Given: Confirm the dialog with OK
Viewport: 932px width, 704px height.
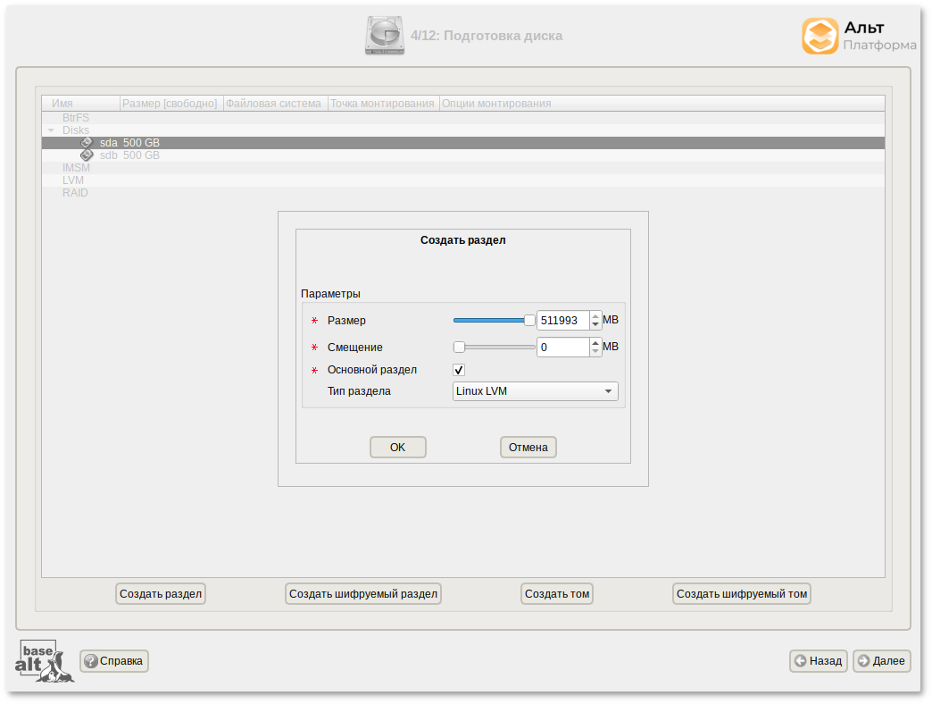Looking at the screenshot, I should point(397,447).
